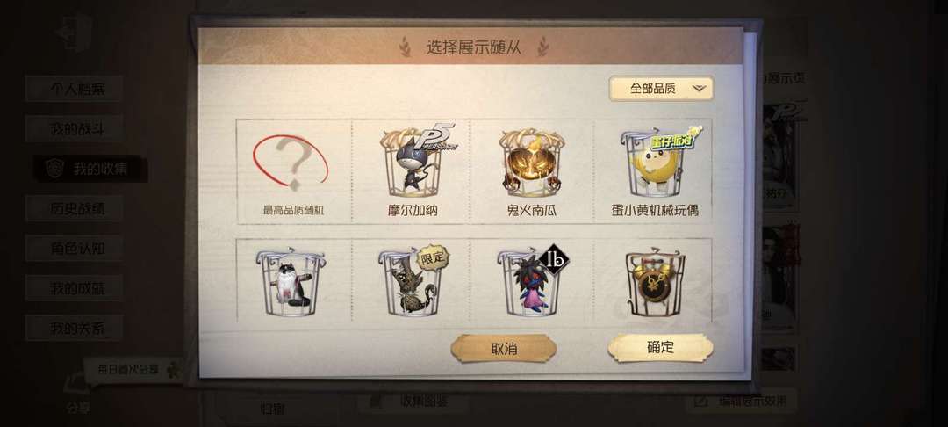Choose the 摩尔加纳 Persona 5 cat pet
Image resolution: width=948 pixels, height=427 pixels.
412,172
